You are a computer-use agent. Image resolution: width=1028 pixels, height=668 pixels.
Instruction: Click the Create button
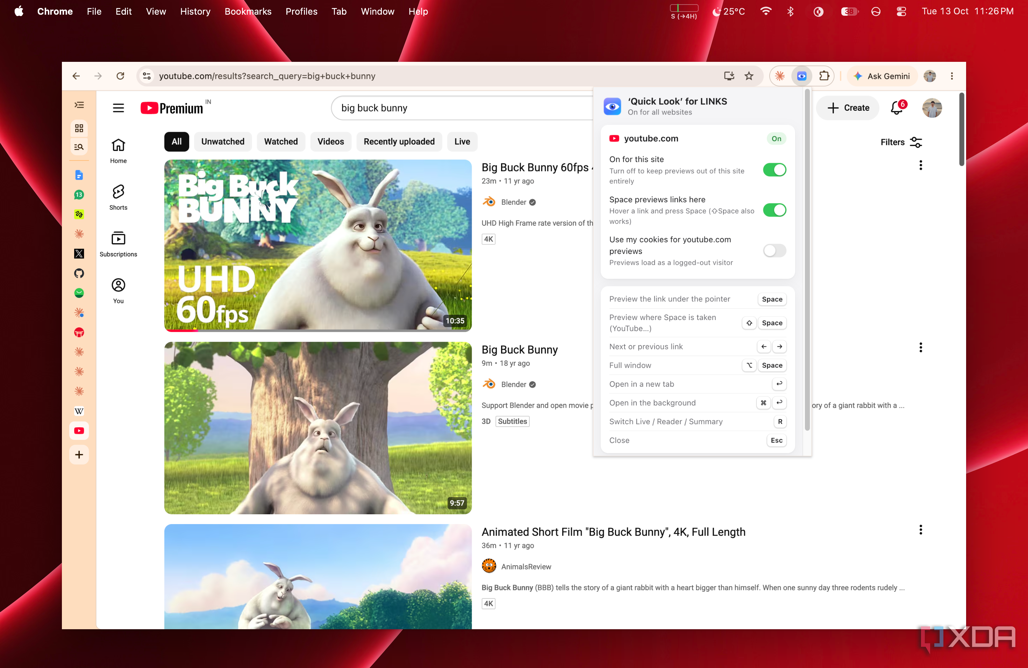(848, 108)
